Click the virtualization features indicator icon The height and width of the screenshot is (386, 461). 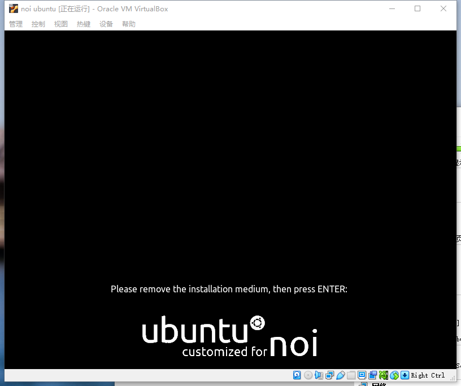click(x=383, y=375)
